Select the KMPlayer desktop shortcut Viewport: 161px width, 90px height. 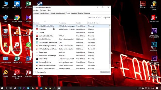[x=28, y=18]
